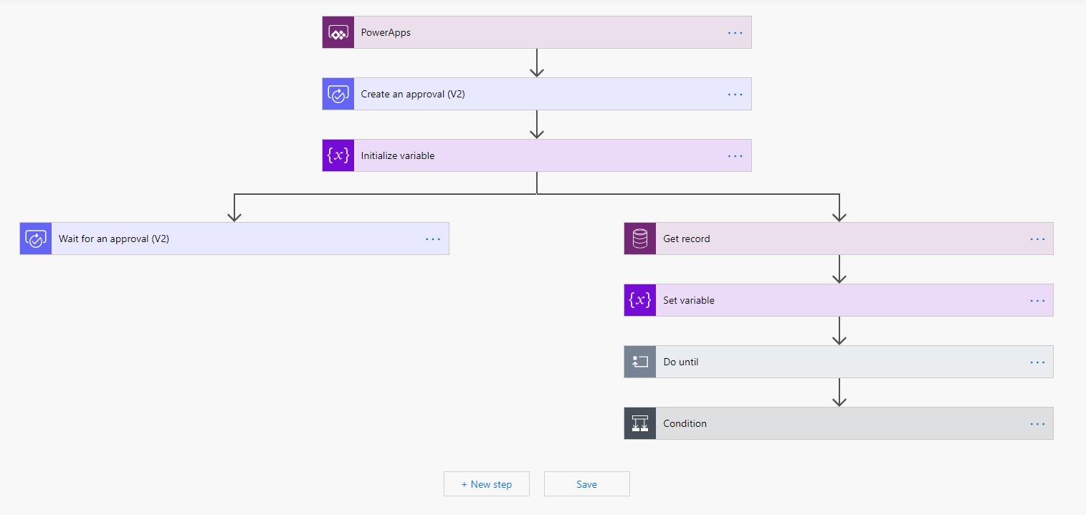Open the Get record ellipsis menu
Screen dimensions: 1086x515
pyautogui.click(x=1037, y=239)
